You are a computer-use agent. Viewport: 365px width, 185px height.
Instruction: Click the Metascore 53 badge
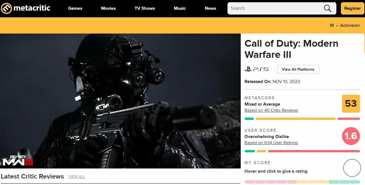point(351,104)
